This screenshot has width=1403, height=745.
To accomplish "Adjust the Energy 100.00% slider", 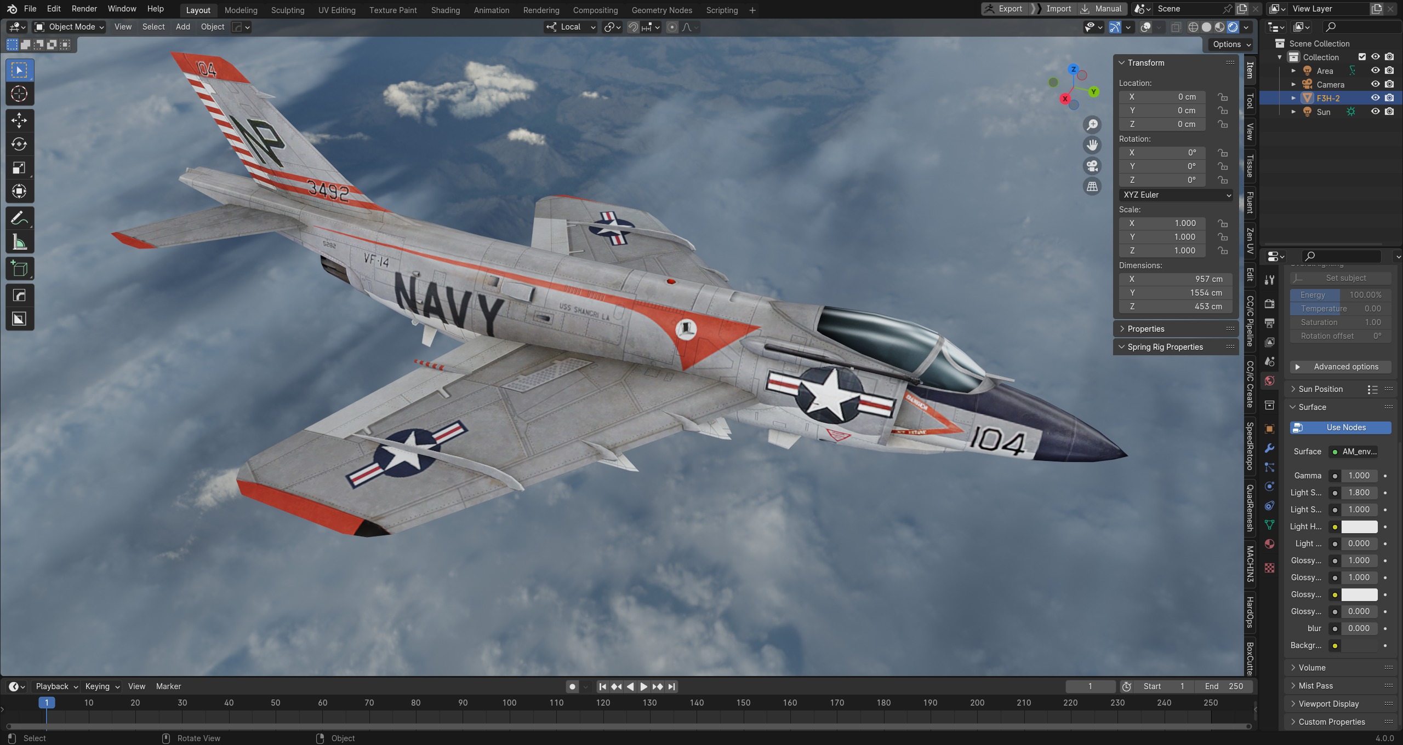I will point(1340,295).
